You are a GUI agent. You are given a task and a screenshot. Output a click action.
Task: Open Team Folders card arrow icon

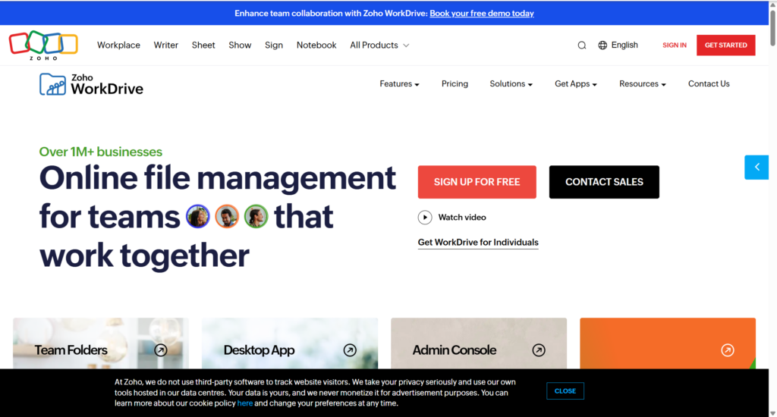click(x=161, y=350)
